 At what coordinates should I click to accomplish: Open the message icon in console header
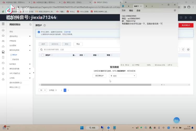[181, 18]
